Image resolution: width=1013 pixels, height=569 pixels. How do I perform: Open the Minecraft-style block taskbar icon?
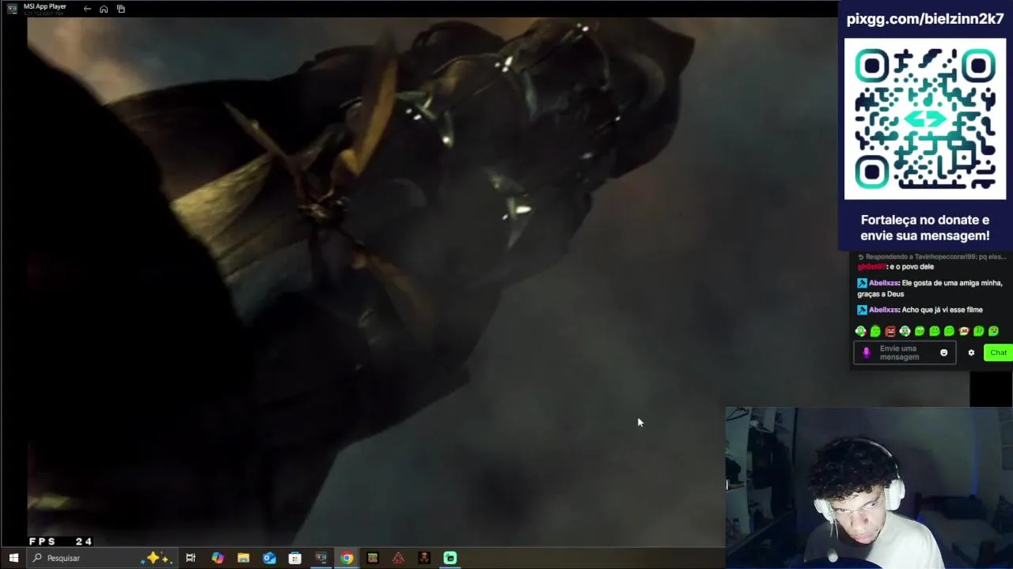(372, 558)
